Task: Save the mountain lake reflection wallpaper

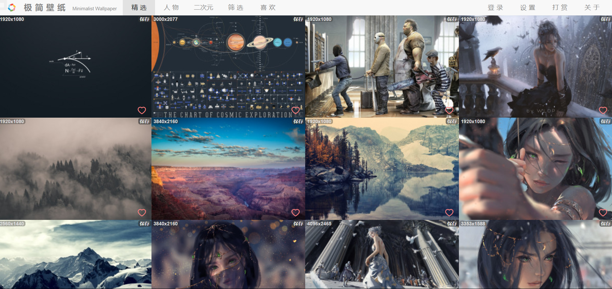Action: click(x=452, y=122)
